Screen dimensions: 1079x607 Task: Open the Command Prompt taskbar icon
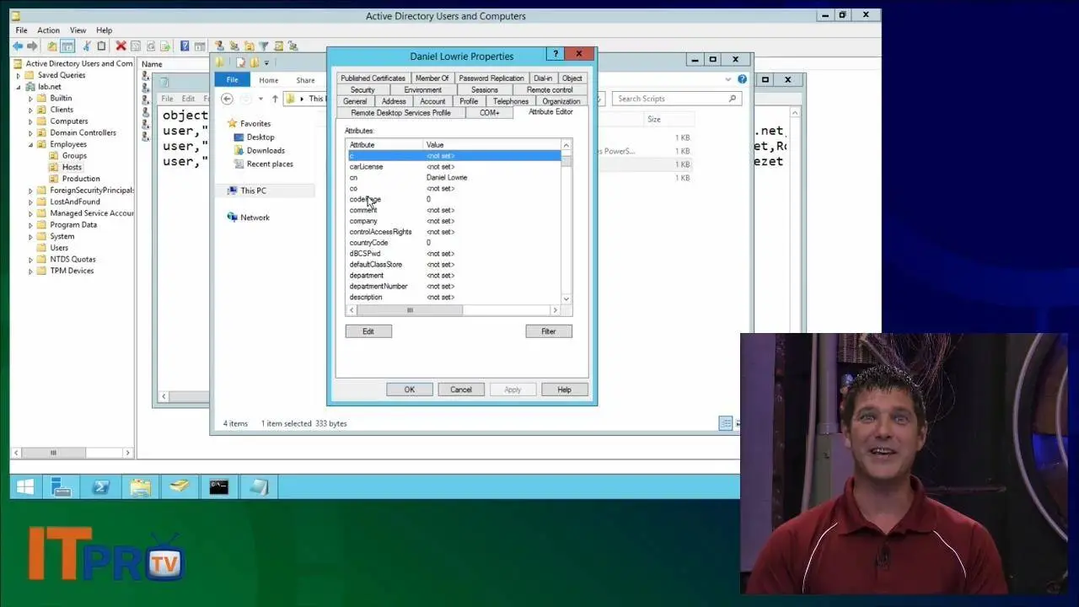click(218, 486)
